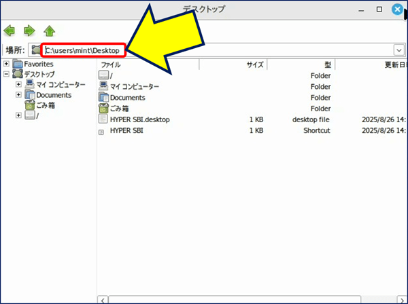The width and height of the screenshot is (408, 304).
Task: Select Documents in the tree
Action: click(54, 95)
